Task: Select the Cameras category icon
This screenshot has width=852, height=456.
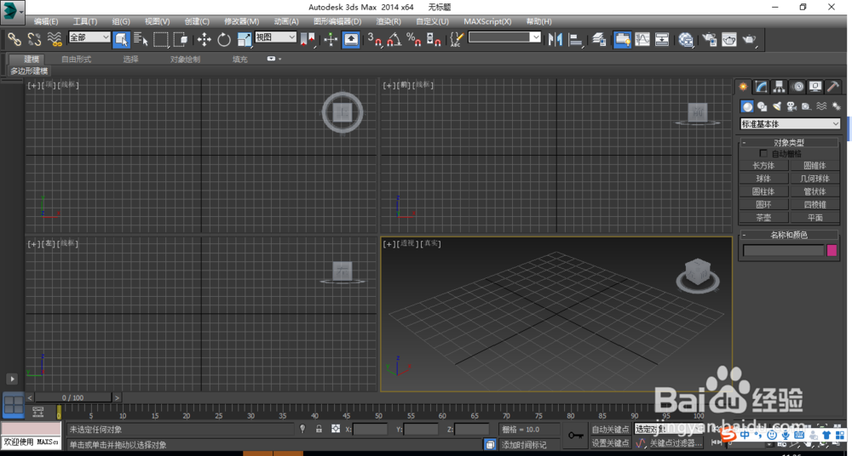Action: coord(792,106)
